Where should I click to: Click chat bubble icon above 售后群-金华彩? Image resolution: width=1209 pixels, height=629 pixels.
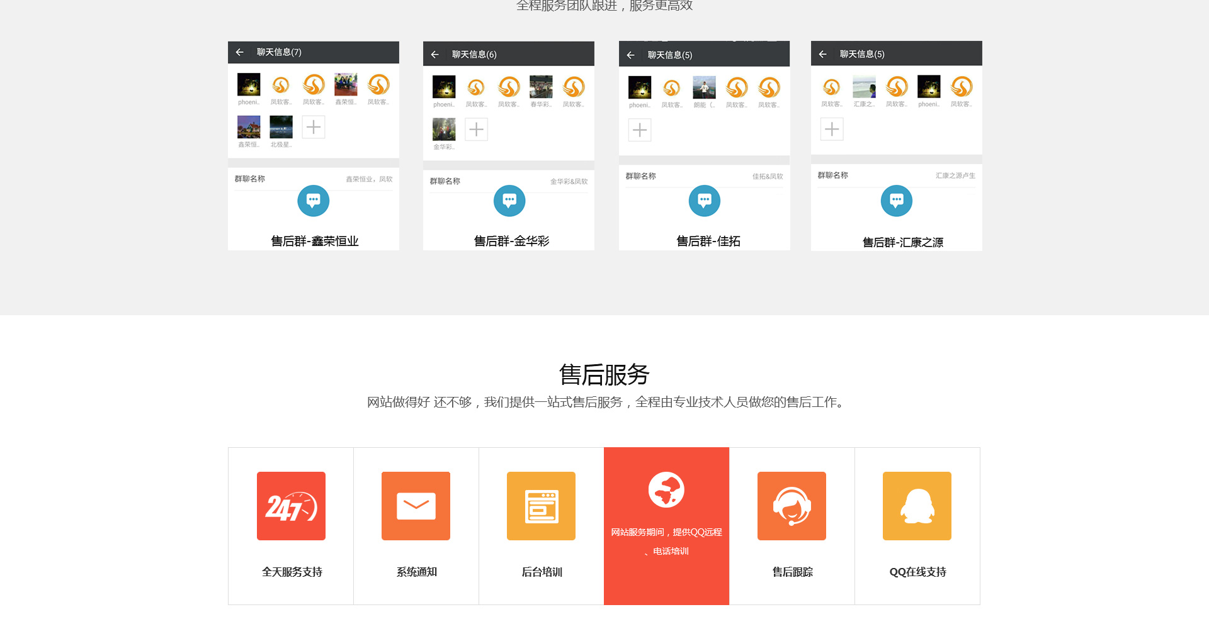[509, 201]
